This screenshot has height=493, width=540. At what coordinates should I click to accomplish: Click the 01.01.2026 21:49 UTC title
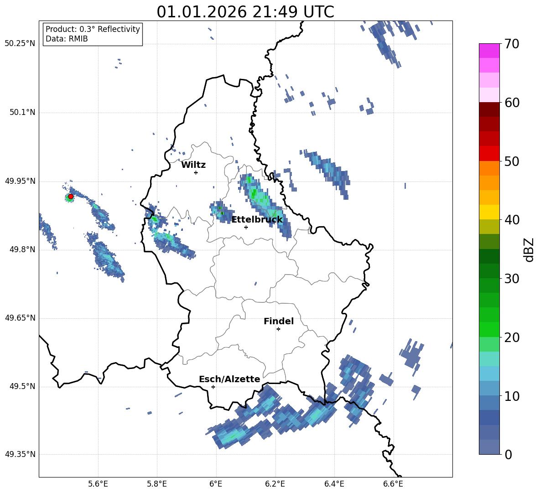pos(245,12)
